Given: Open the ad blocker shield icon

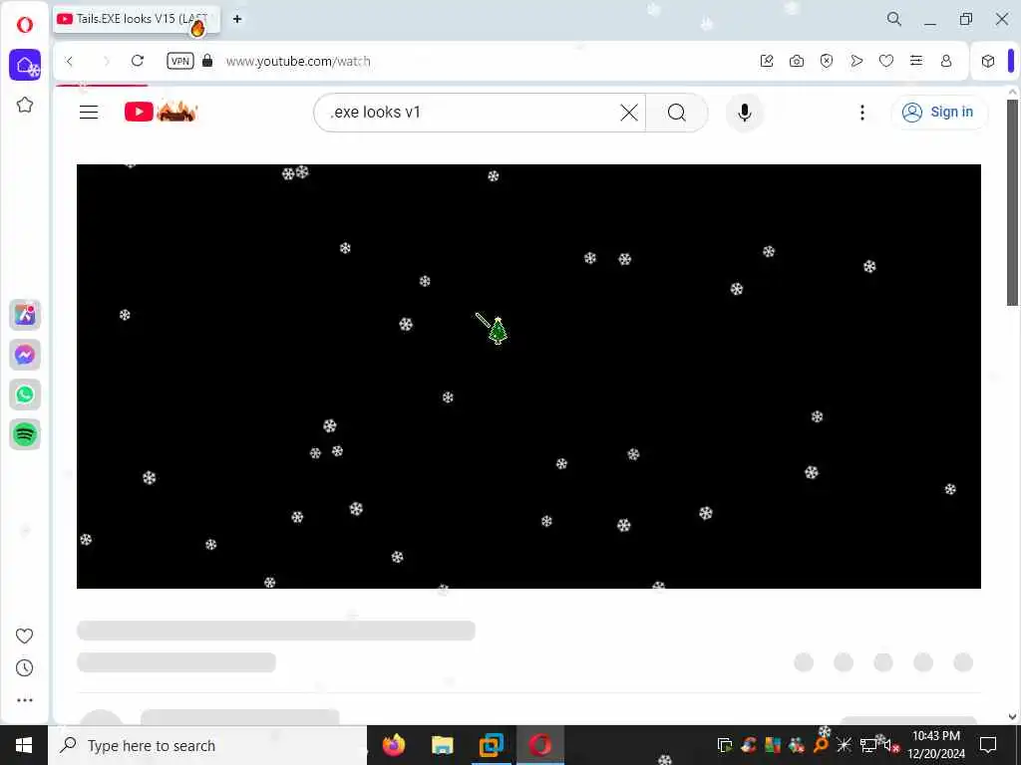Looking at the screenshot, I should coord(827,61).
